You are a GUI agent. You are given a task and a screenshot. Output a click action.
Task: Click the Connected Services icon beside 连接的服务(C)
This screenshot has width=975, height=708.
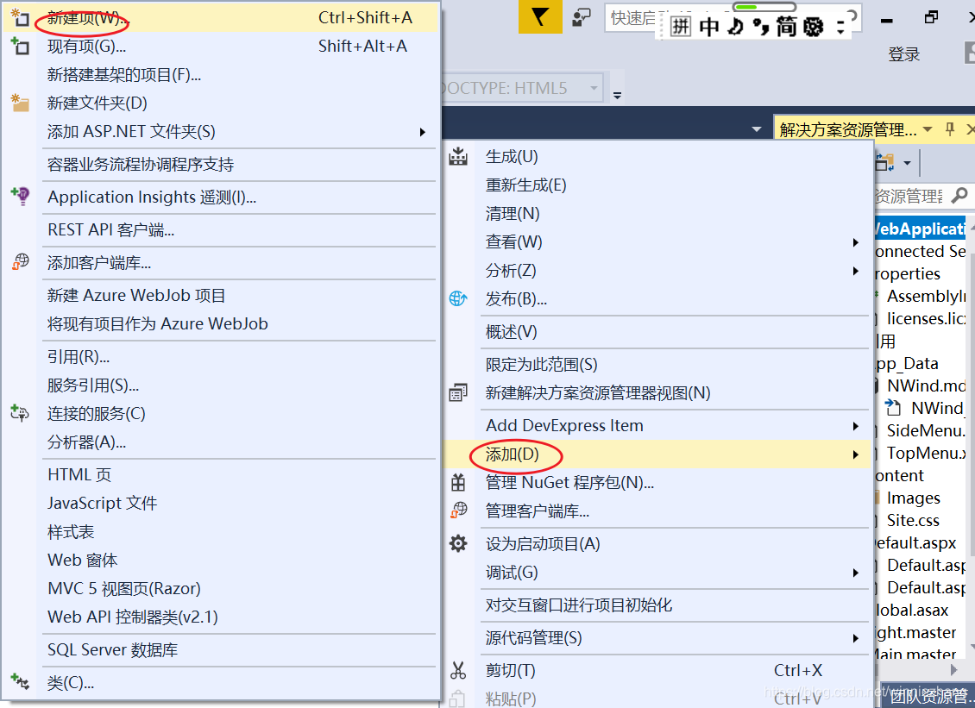[x=20, y=413]
